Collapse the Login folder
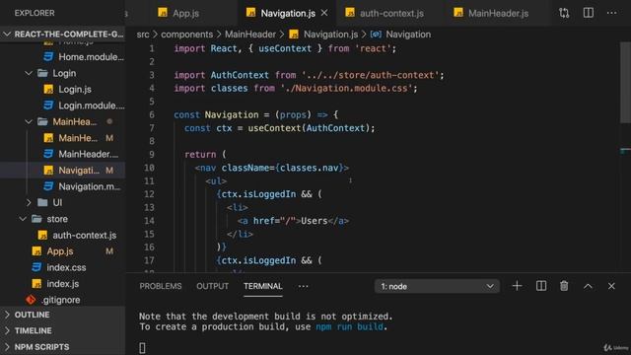631x355 pixels. click(63, 73)
